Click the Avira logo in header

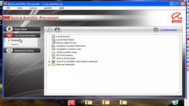177,18
